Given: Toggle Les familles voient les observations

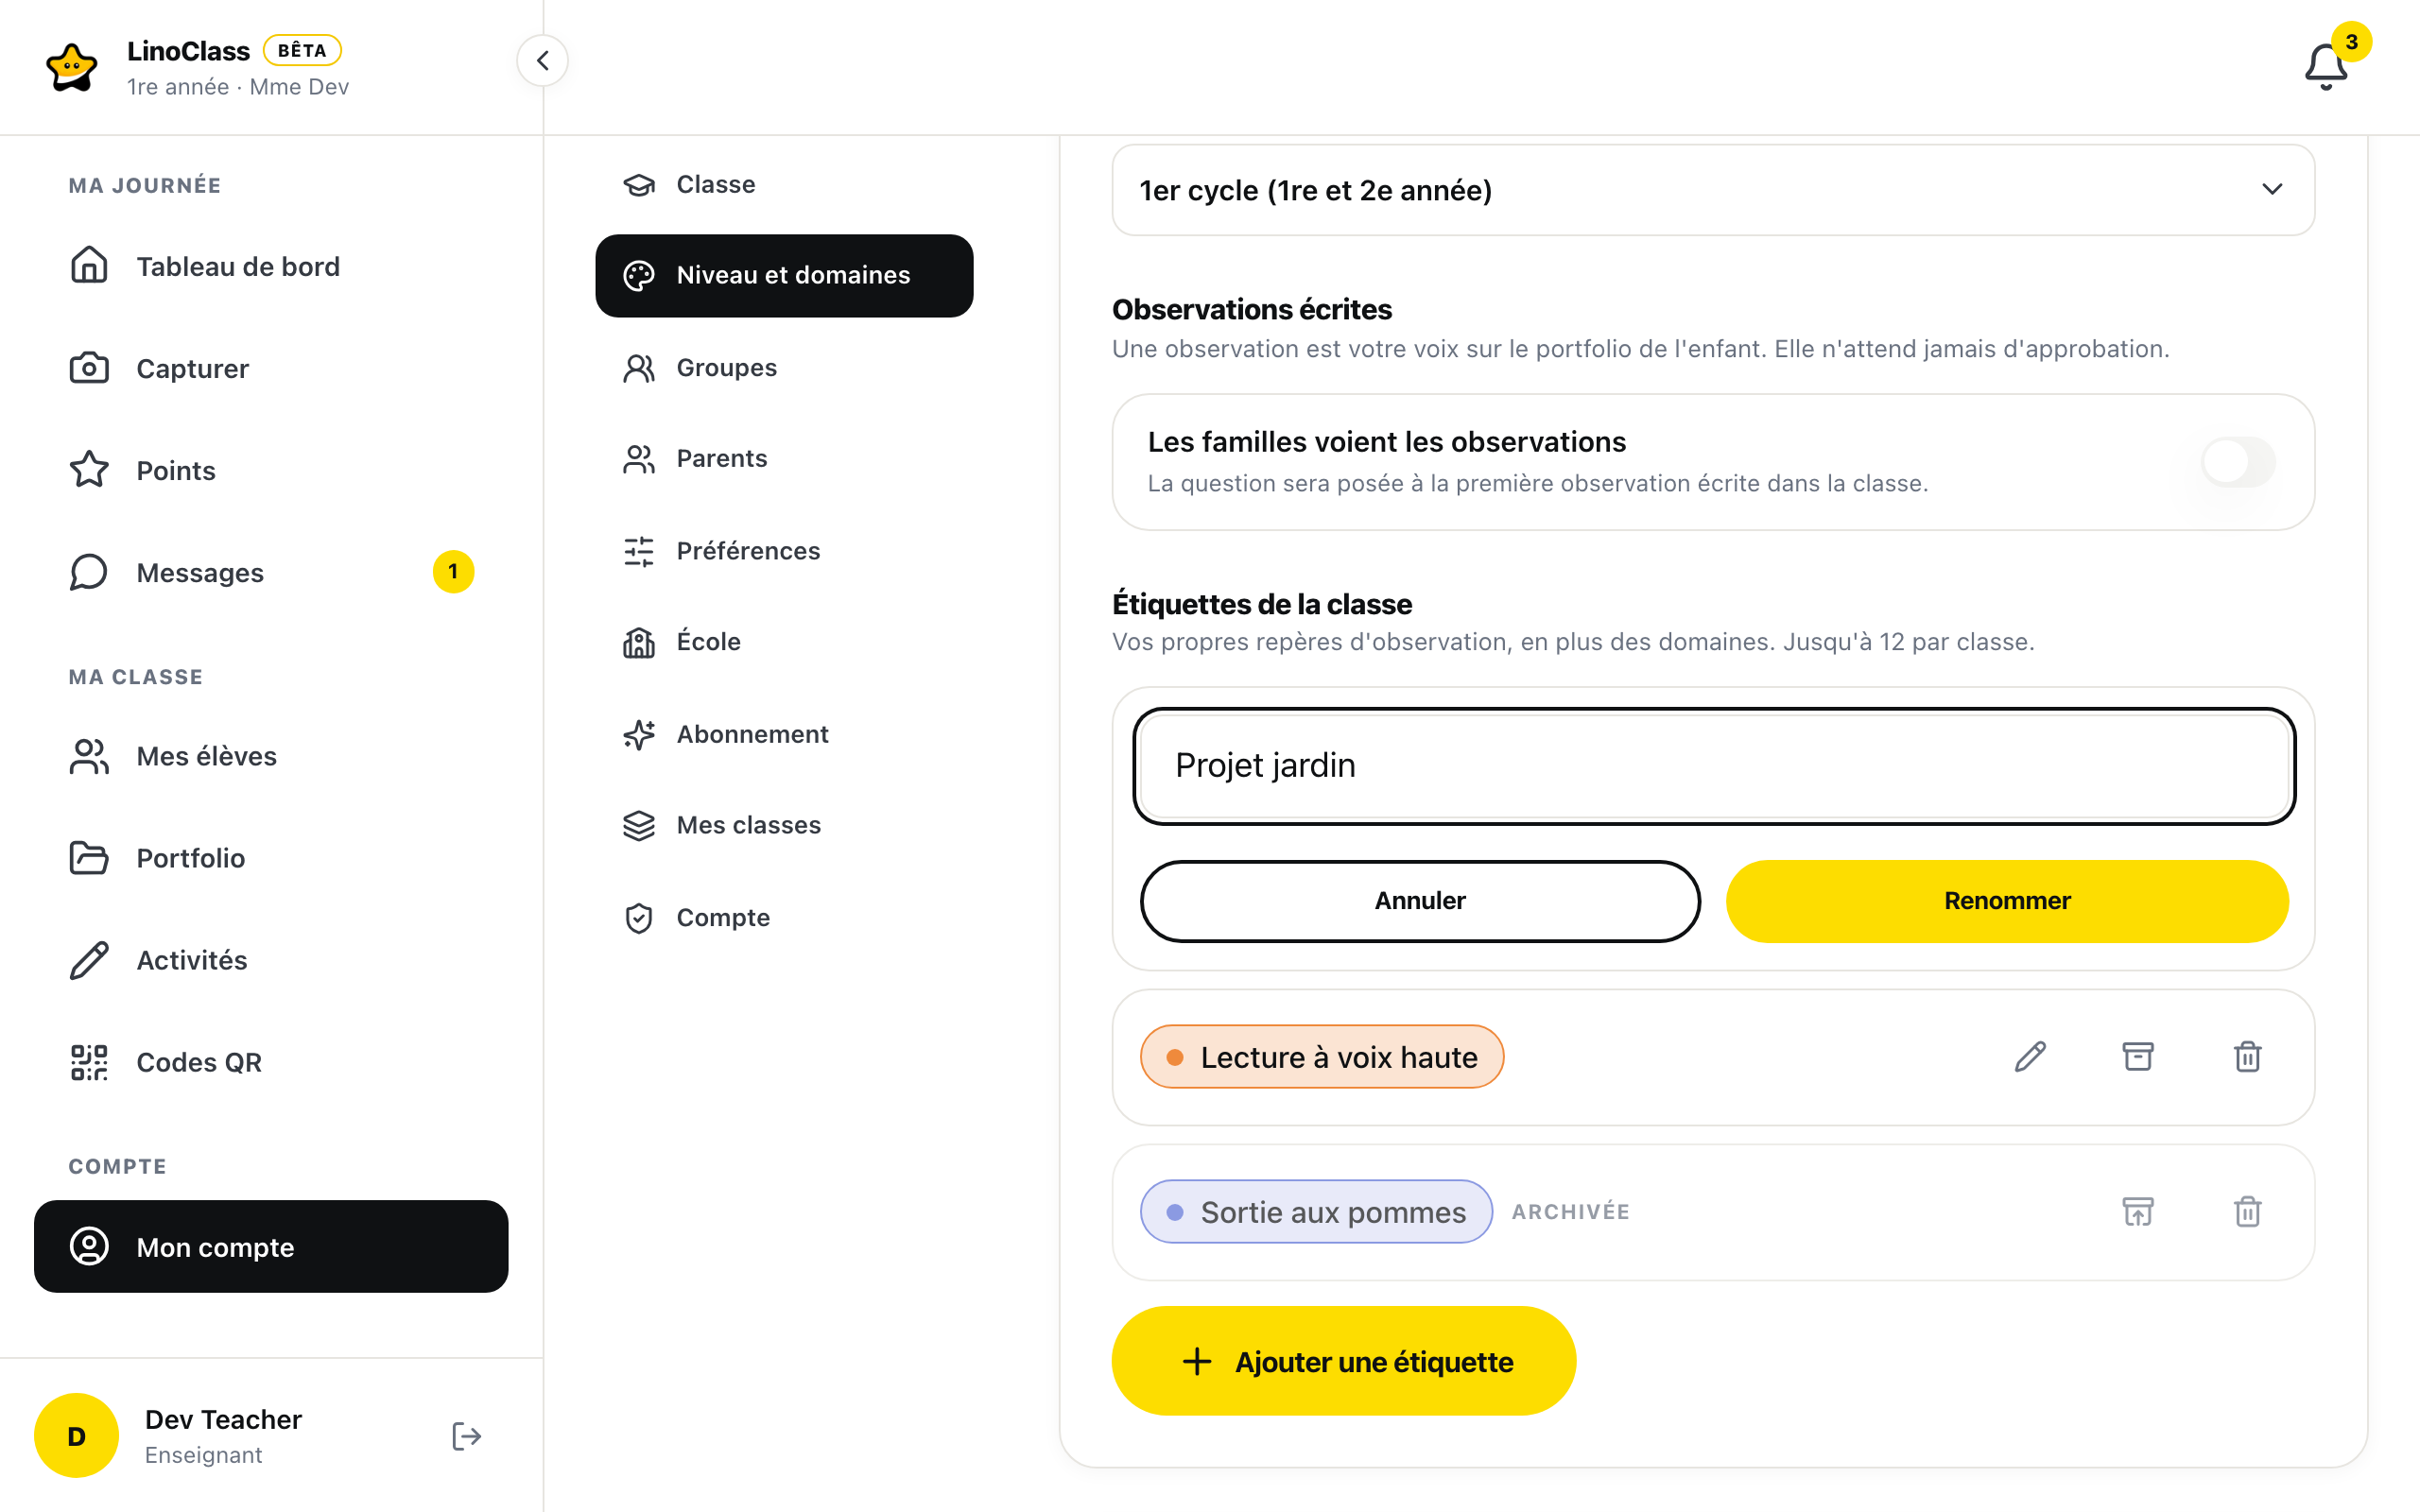Looking at the screenshot, I should click(x=2238, y=462).
